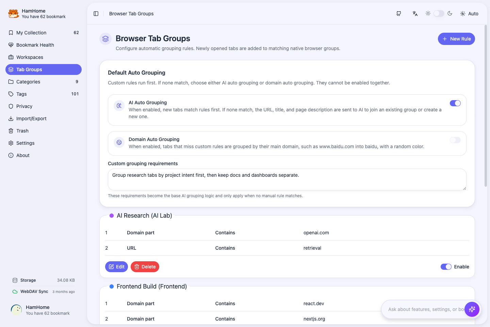Click the sun light-mode icon
This screenshot has height=327, width=490.
point(428,13)
